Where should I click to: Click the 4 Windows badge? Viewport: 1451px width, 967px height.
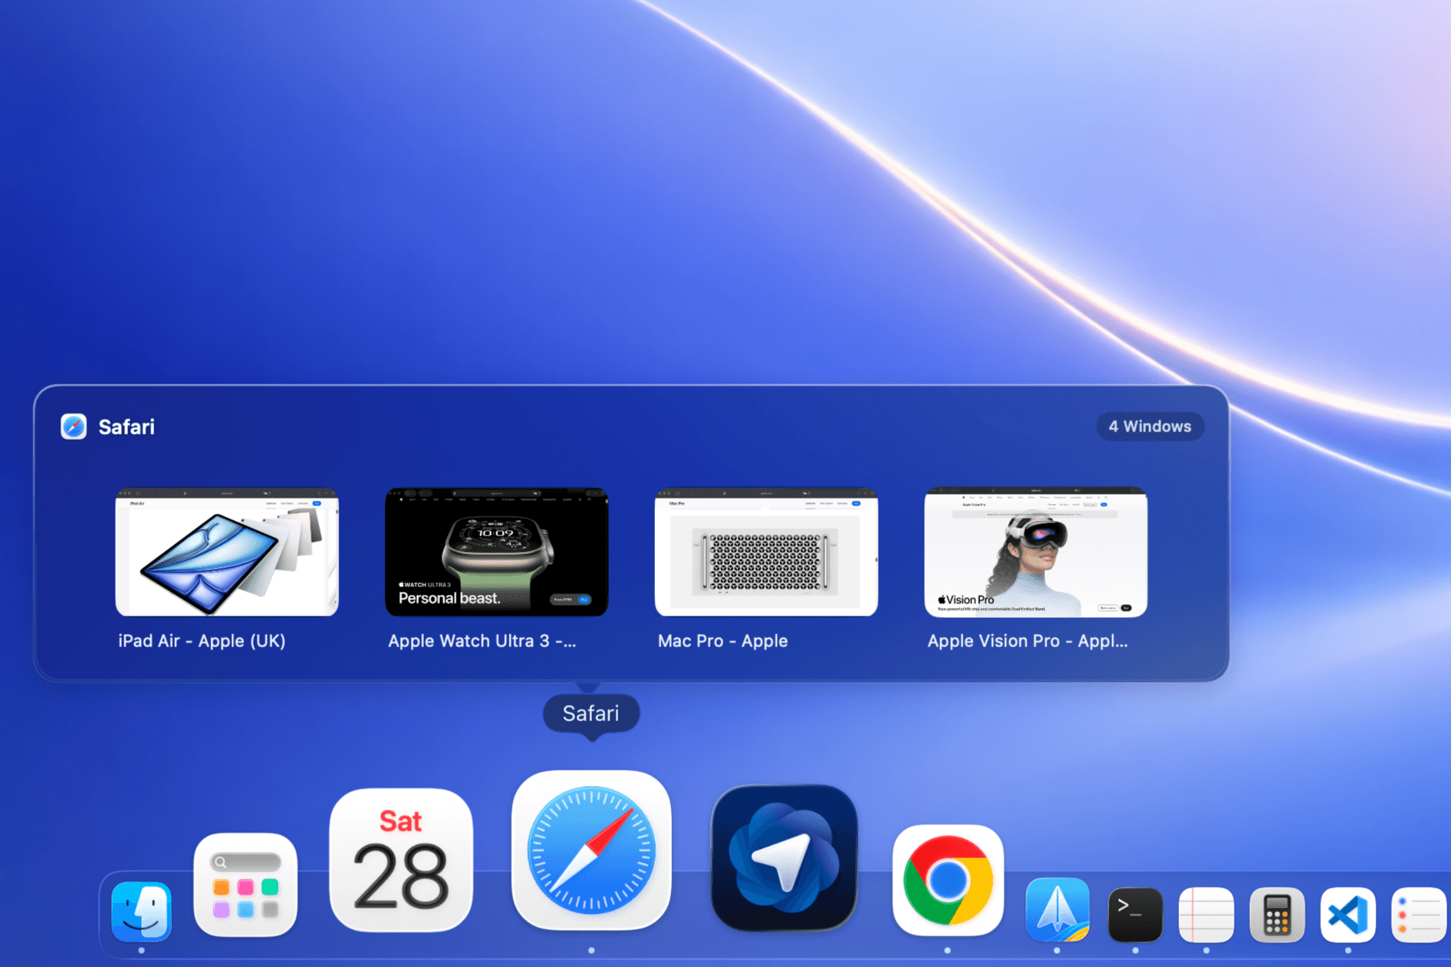pyautogui.click(x=1150, y=426)
